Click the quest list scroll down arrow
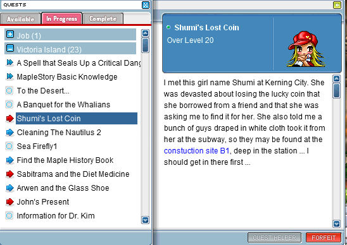Image resolution: width=347 pixels, height=245 pixels. pyautogui.click(x=145, y=220)
